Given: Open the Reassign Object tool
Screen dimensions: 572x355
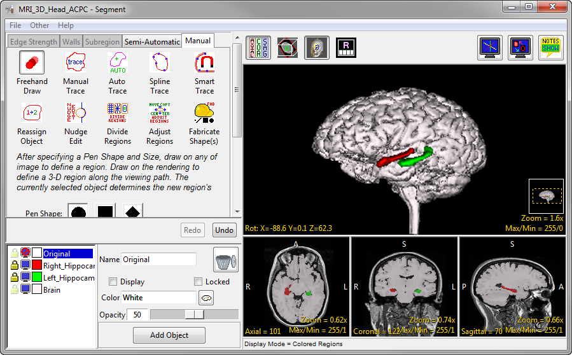Looking at the screenshot, I should (x=32, y=113).
